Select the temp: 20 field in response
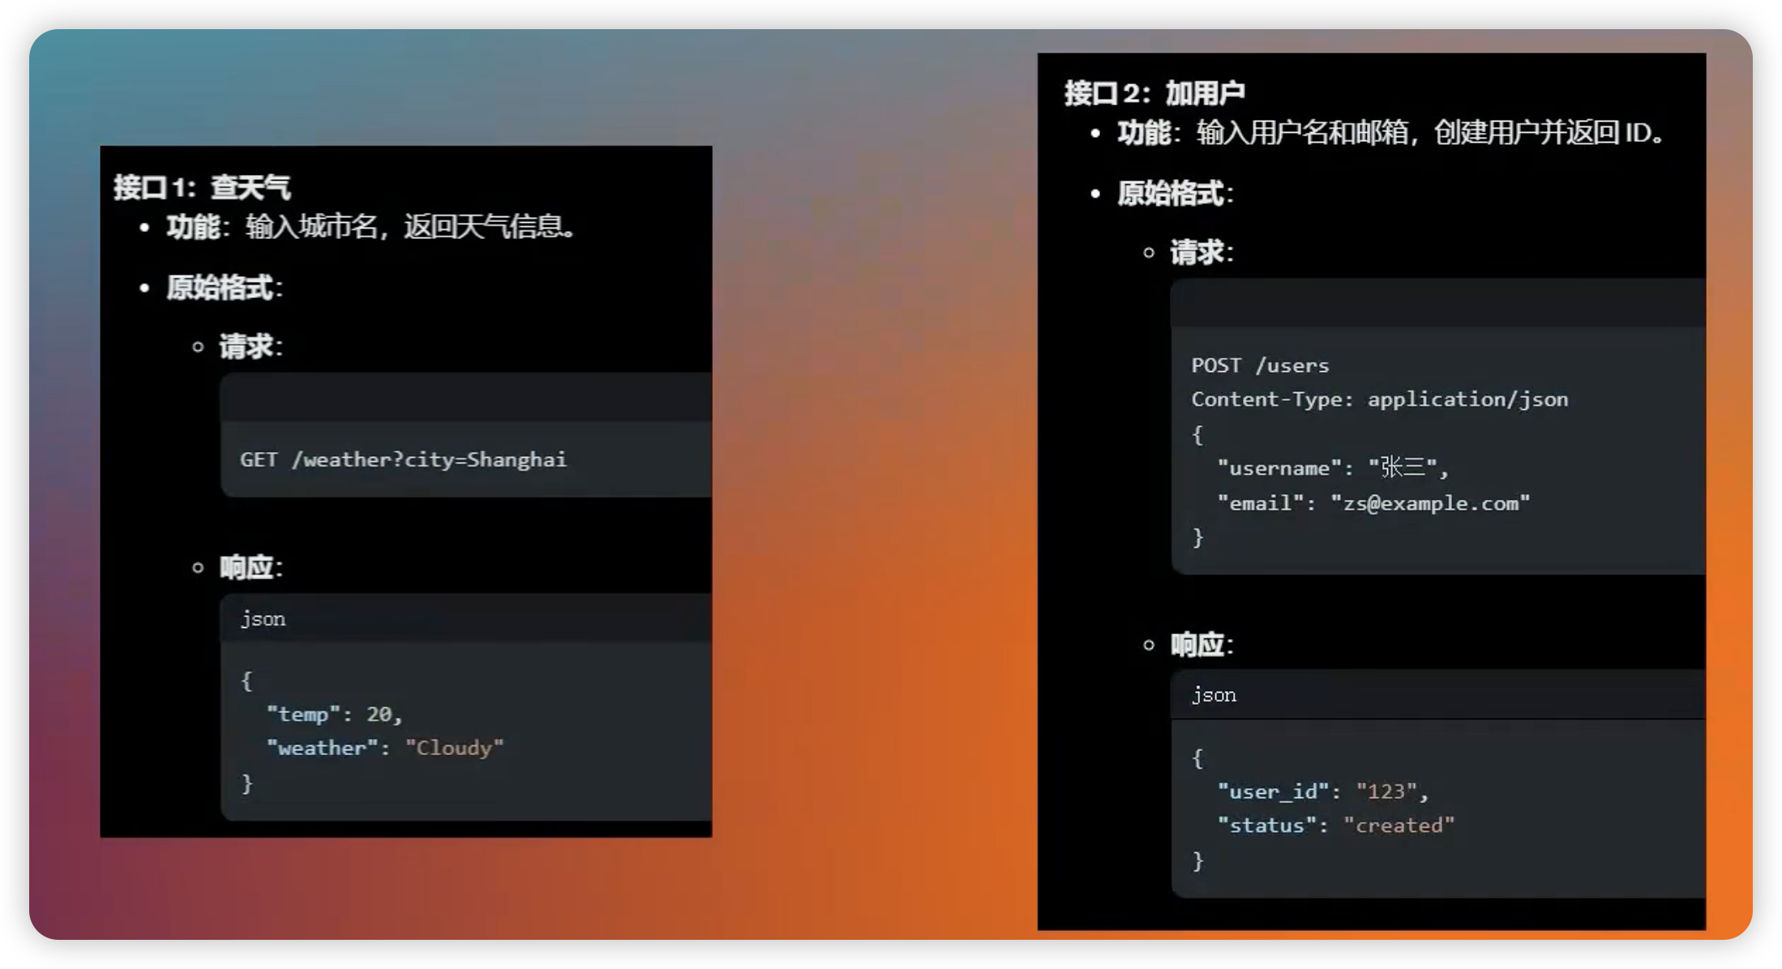 pos(332,713)
